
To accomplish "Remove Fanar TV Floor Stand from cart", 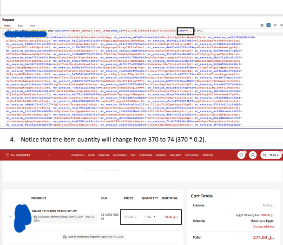I will (x=10, y=217).
